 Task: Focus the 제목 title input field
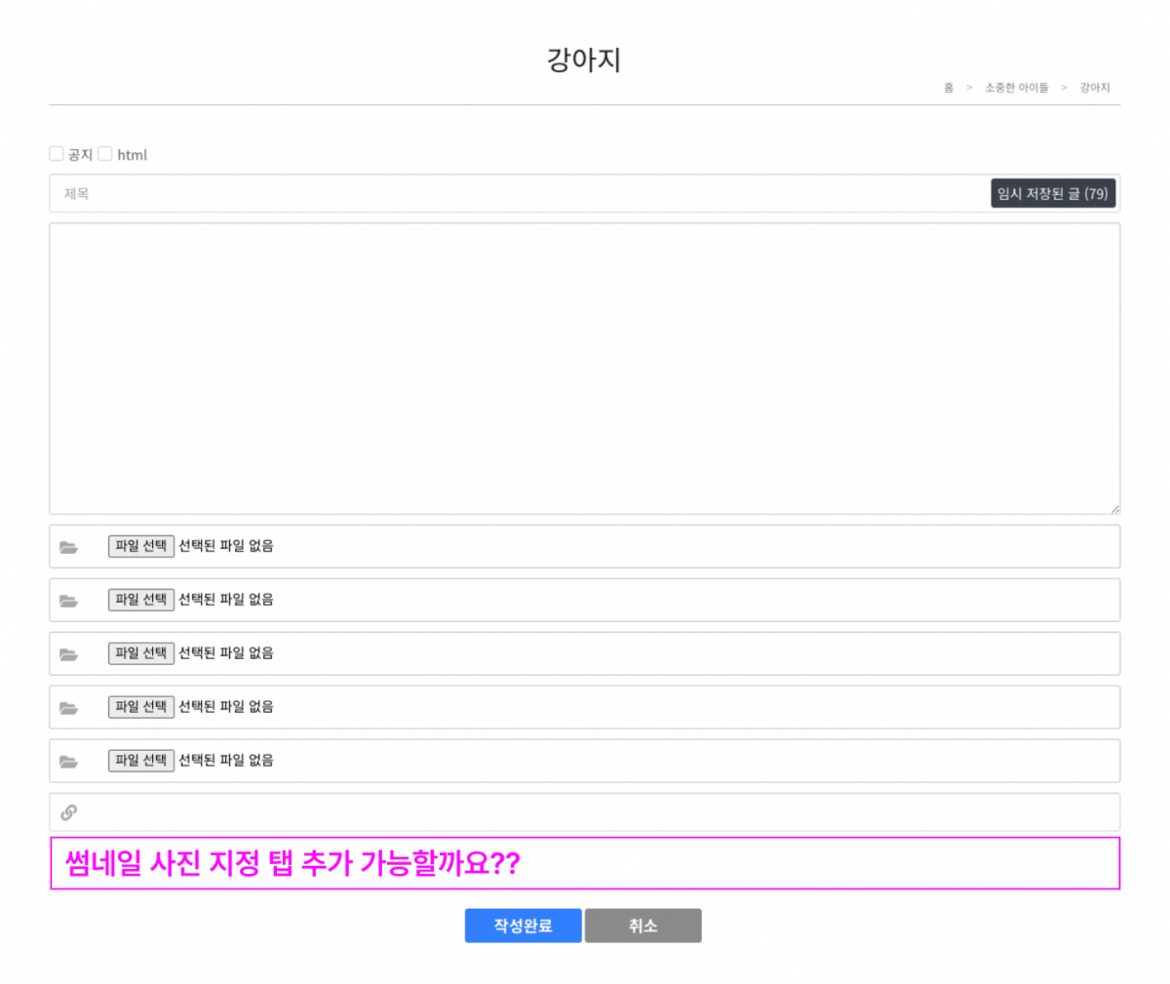517,194
